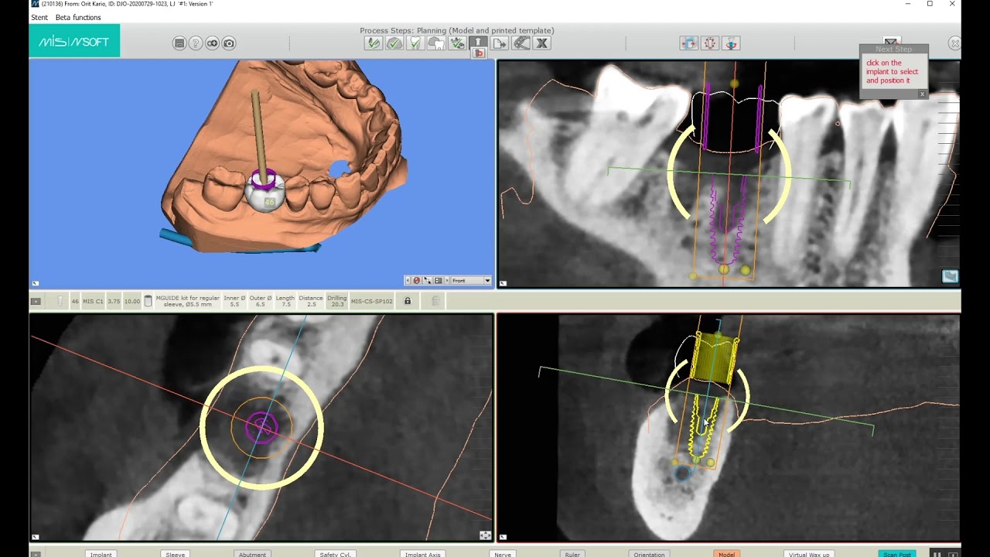Select the export arrow process step icon
990x557 pixels.
click(500, 43)
